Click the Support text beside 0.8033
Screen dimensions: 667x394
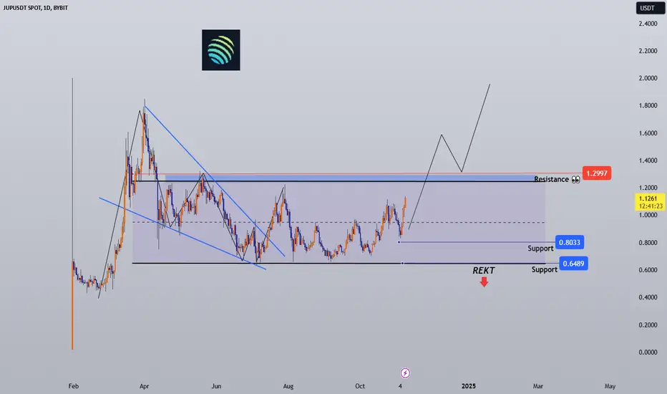tap(540, 248)
